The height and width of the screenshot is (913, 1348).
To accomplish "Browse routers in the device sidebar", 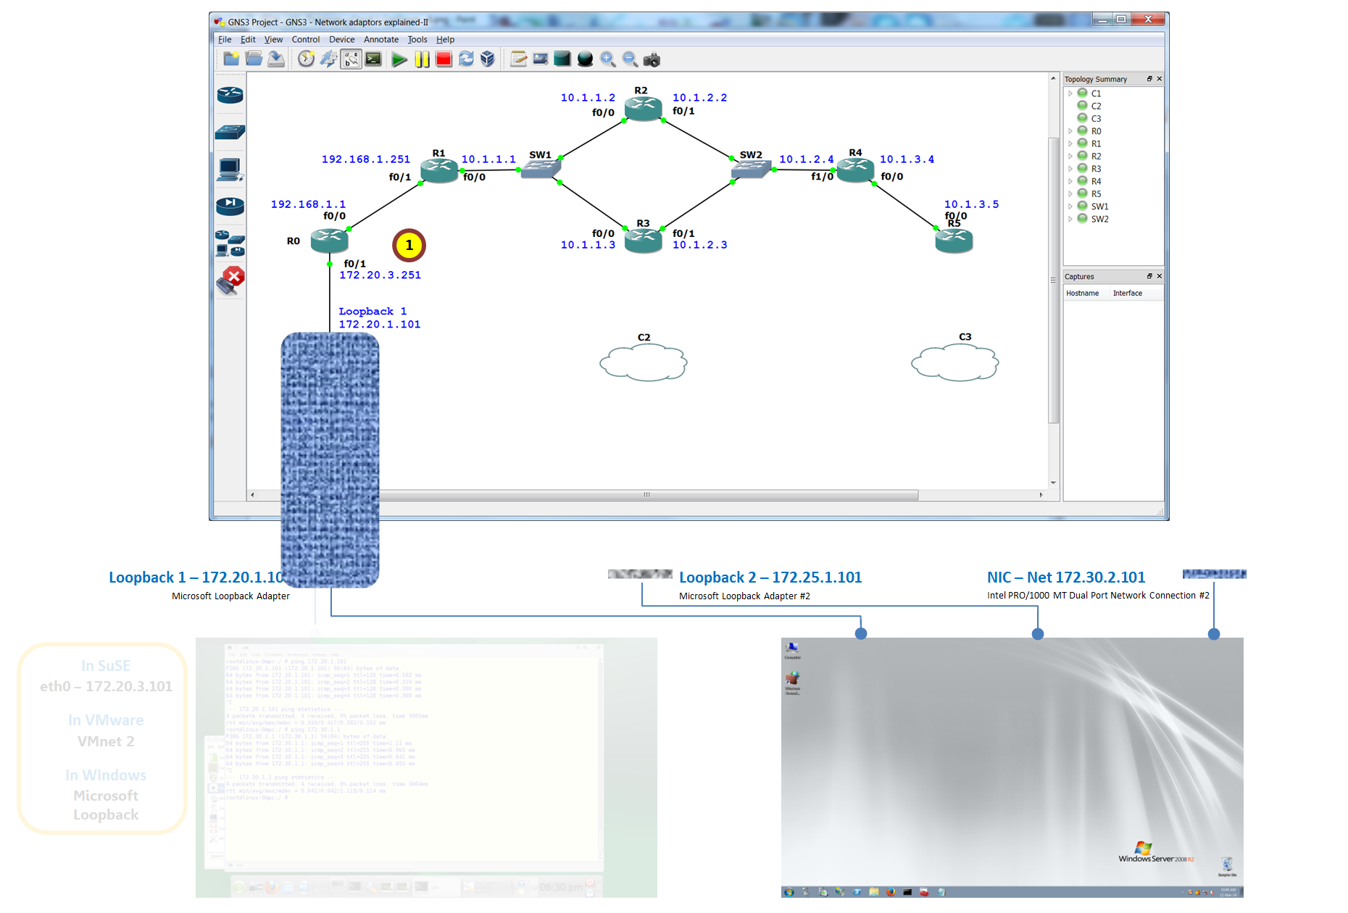I will 230,95.
